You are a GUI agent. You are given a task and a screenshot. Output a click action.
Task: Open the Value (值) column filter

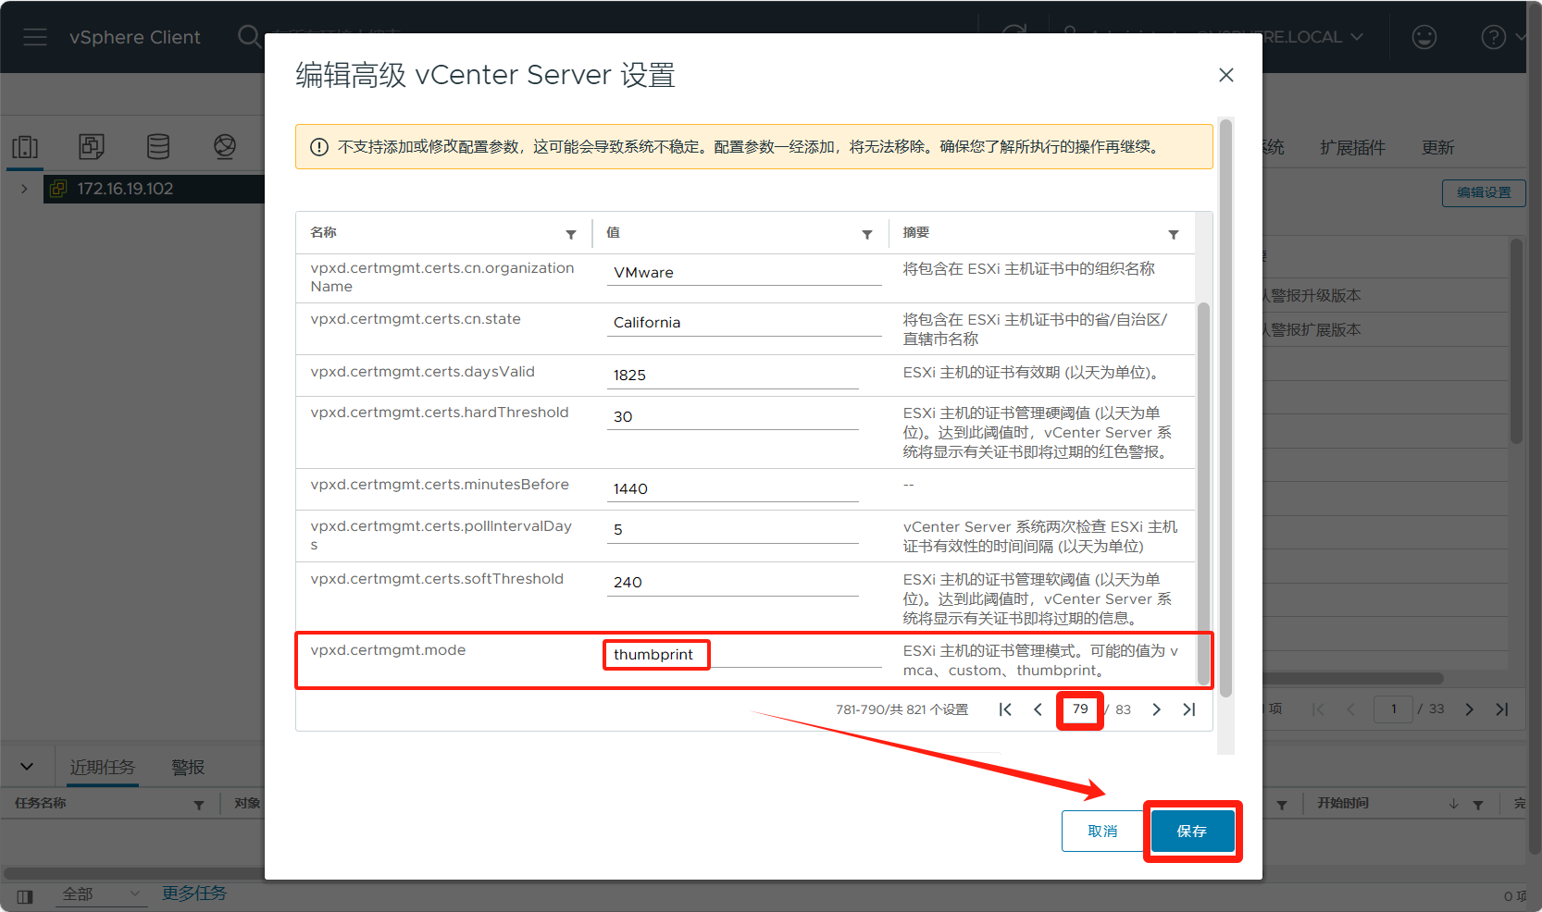click(867, 234)
